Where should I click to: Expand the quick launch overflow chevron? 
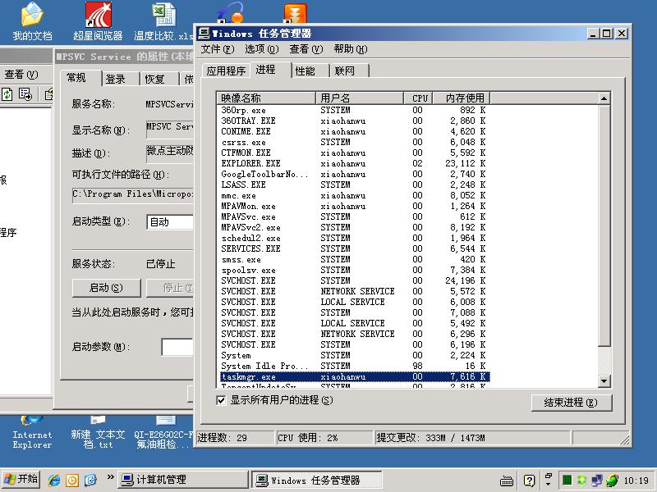[x=110, y=477]
